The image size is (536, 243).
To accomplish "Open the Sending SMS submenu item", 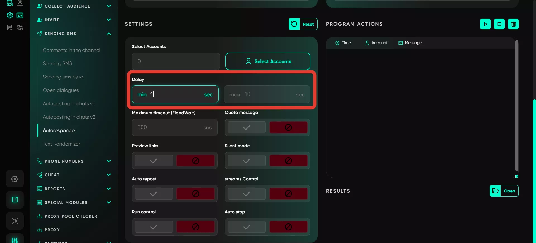I will (x=57, y=63).
